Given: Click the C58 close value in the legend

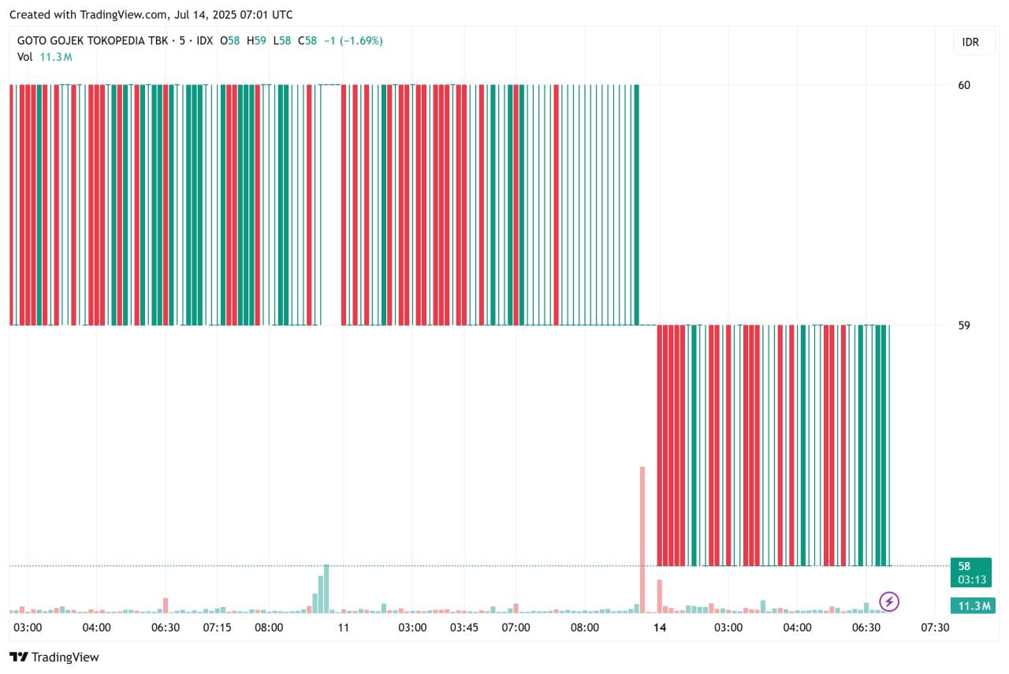Looking at the screenshot, I should click(307, 40).
